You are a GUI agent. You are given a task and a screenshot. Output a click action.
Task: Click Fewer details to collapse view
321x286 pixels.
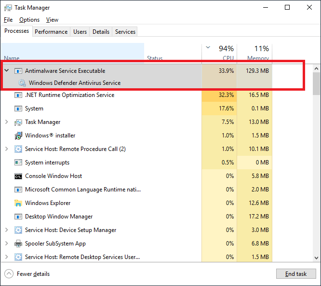[33, 274]
